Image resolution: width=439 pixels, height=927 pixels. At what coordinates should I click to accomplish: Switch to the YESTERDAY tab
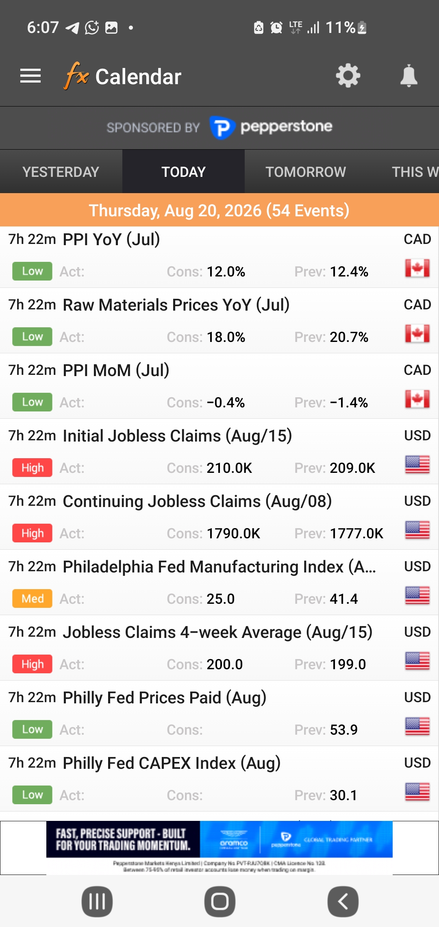click(x=61, y=172)
